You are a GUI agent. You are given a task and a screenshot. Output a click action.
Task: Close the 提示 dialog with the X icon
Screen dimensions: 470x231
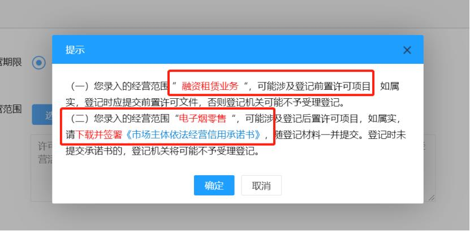coord(407,50)
